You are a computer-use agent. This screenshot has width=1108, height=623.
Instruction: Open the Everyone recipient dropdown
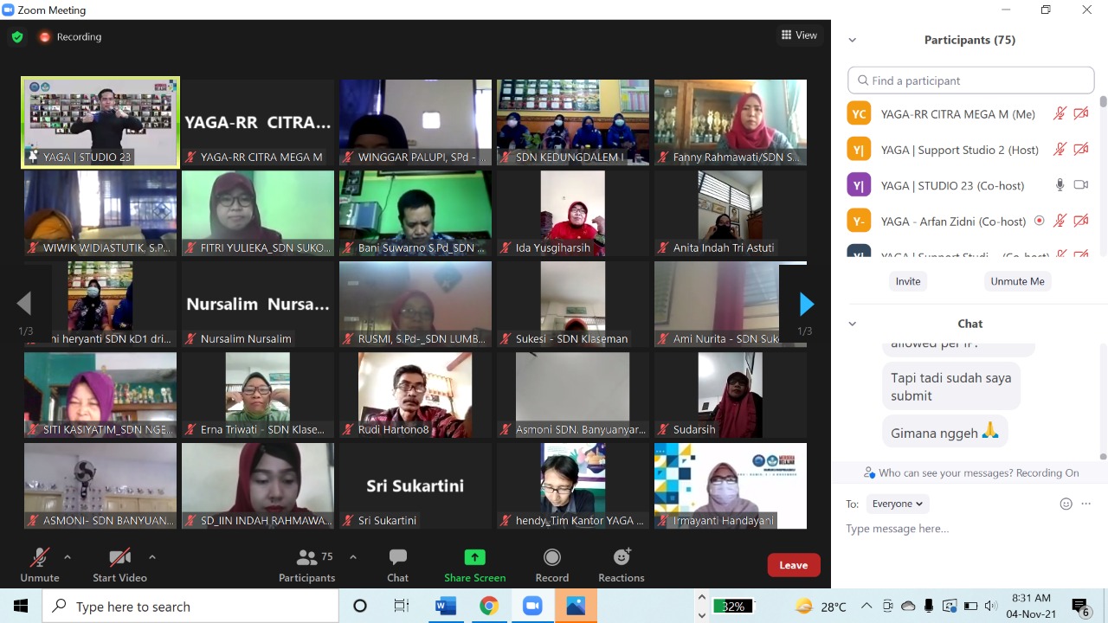coord(896,504)
